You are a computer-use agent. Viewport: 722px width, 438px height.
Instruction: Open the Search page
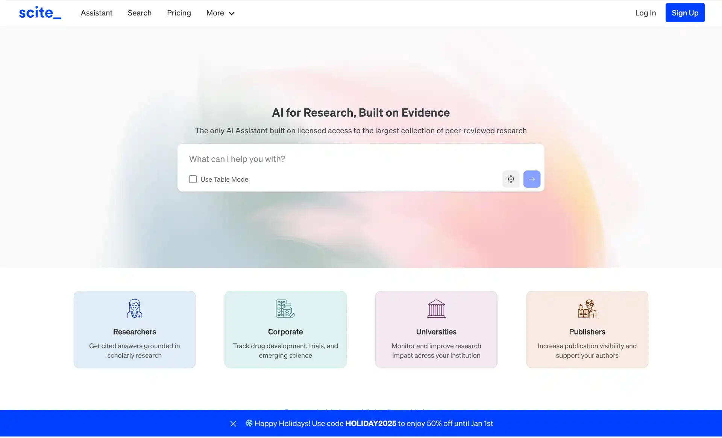tap(140, 13)
